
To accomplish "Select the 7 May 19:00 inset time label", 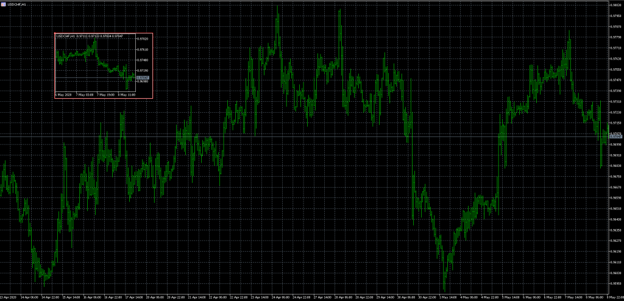I will click(x=105, y=95).
